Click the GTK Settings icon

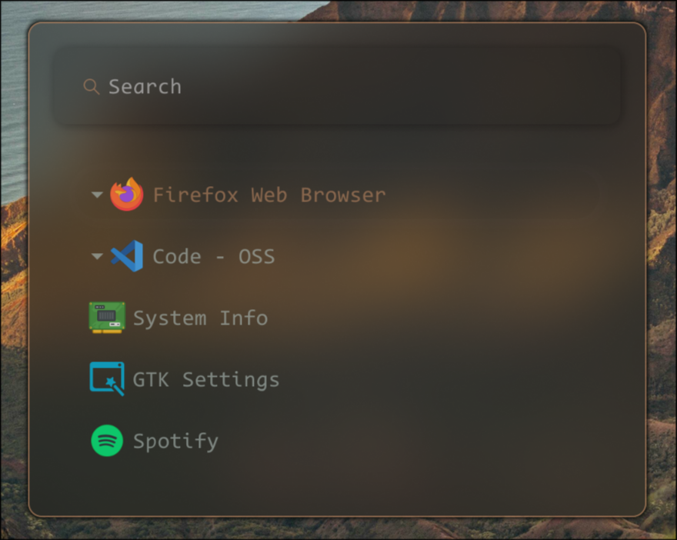pyautogui.click(x=107, y=379)
